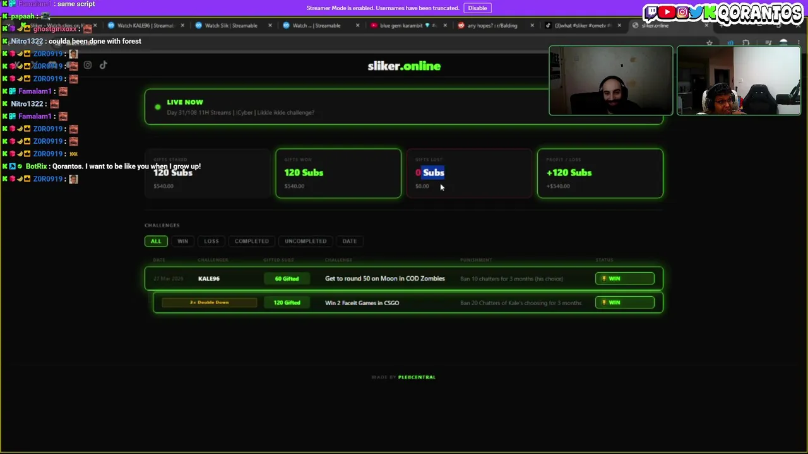Click the CHALLENGES section heading
The image size is (808, 454).
coord(162,225)
